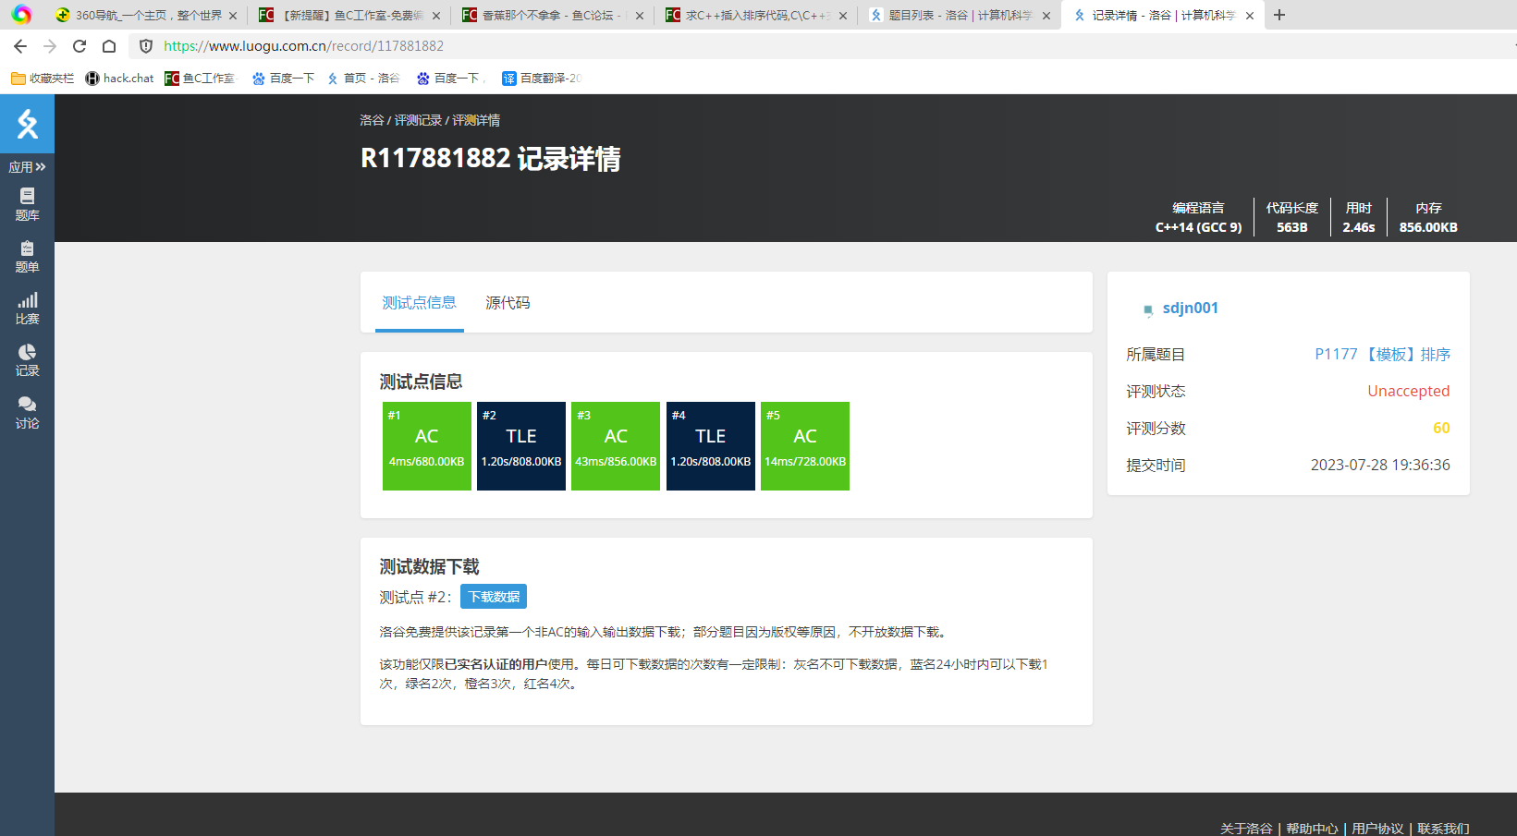Go back with the browser back arrow

(20, 46)
